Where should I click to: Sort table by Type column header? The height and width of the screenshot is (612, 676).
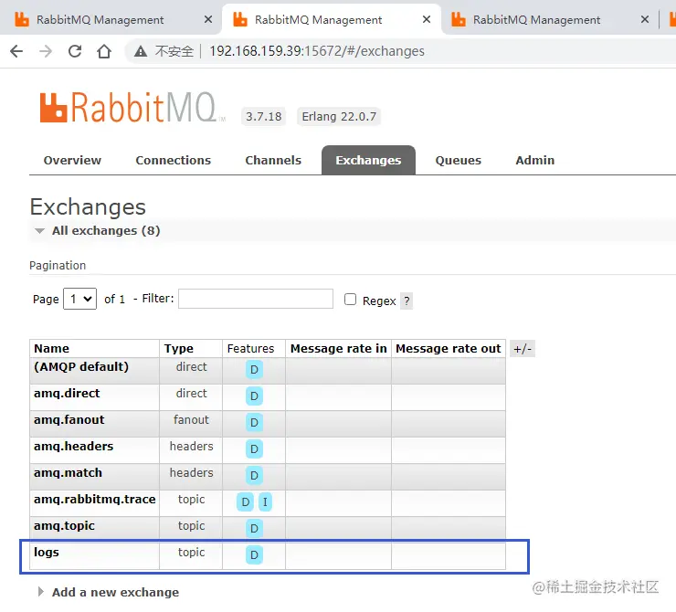coord(179,348)
